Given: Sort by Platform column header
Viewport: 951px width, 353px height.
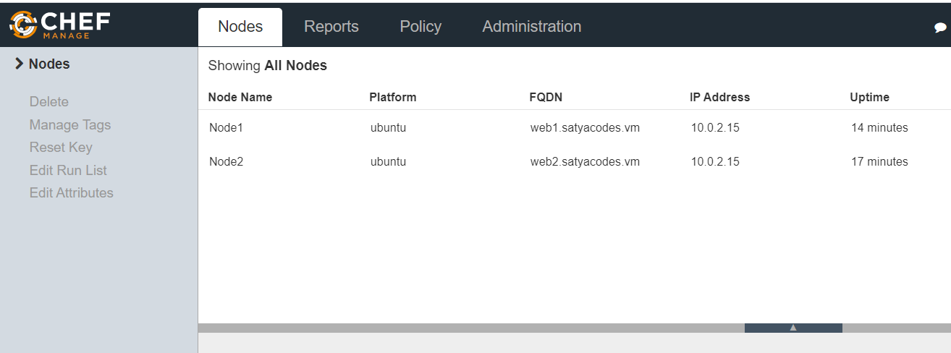Looking at the screenshot, I should click(392, 97).
